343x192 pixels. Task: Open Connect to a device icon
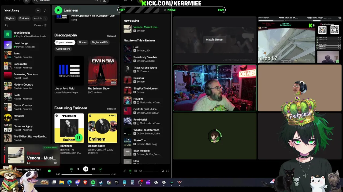tap(135, 171)
